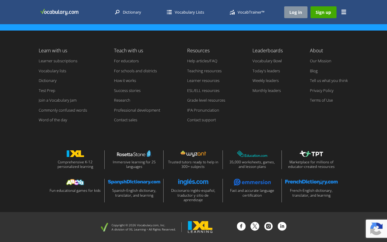Open the Rosetta Stone partner logo

tap(134, 154)
